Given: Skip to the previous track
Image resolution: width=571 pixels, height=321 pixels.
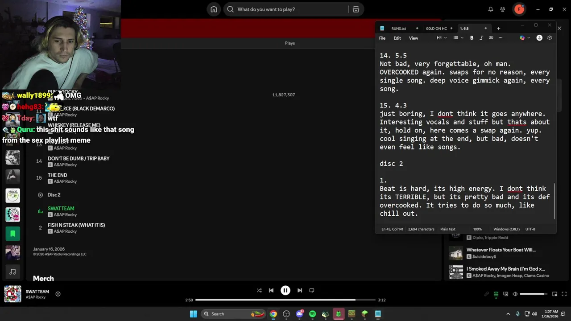Looking at the screenshot, I should click(x=271, y=290).
